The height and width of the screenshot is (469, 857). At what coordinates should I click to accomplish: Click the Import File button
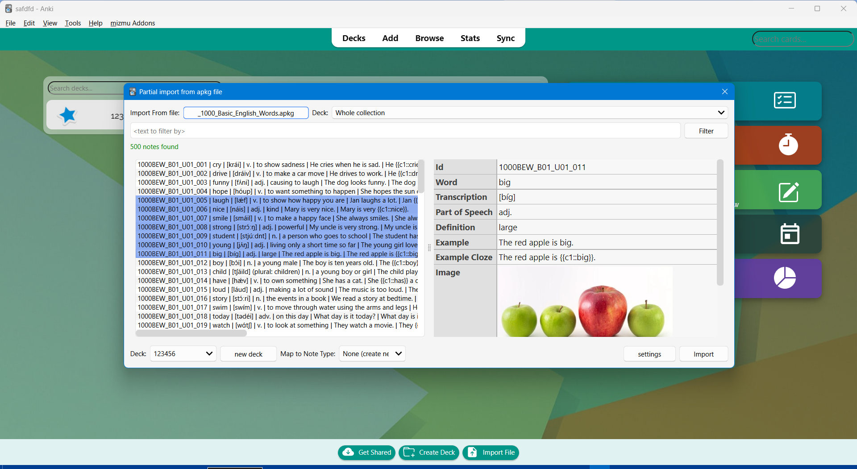point(491,452)
